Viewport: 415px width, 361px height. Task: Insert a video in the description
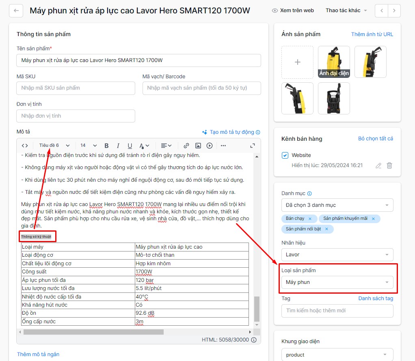tap(210, 146)
